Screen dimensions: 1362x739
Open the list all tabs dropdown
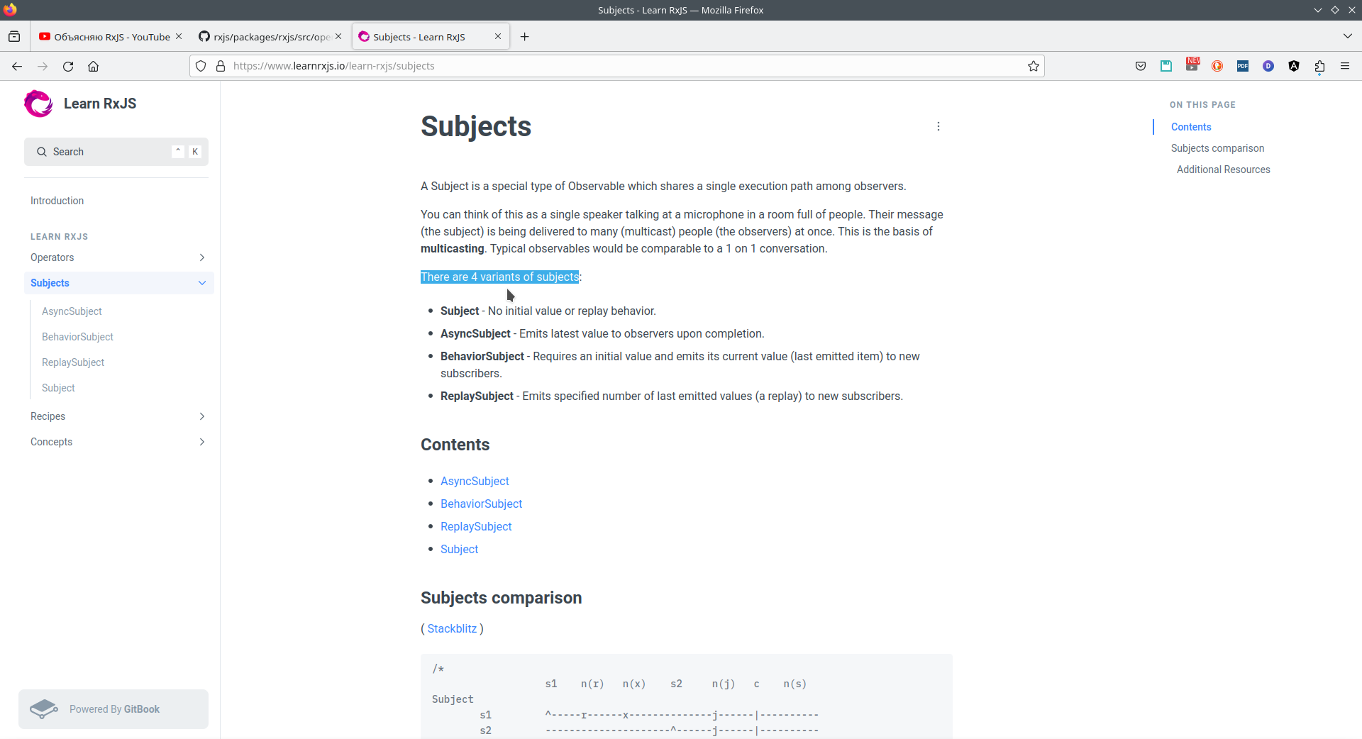1347,36
